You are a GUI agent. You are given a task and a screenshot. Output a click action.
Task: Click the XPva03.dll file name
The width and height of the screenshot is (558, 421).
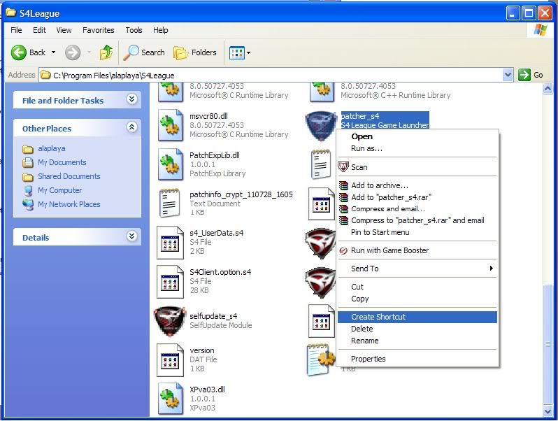coord(207,390)
